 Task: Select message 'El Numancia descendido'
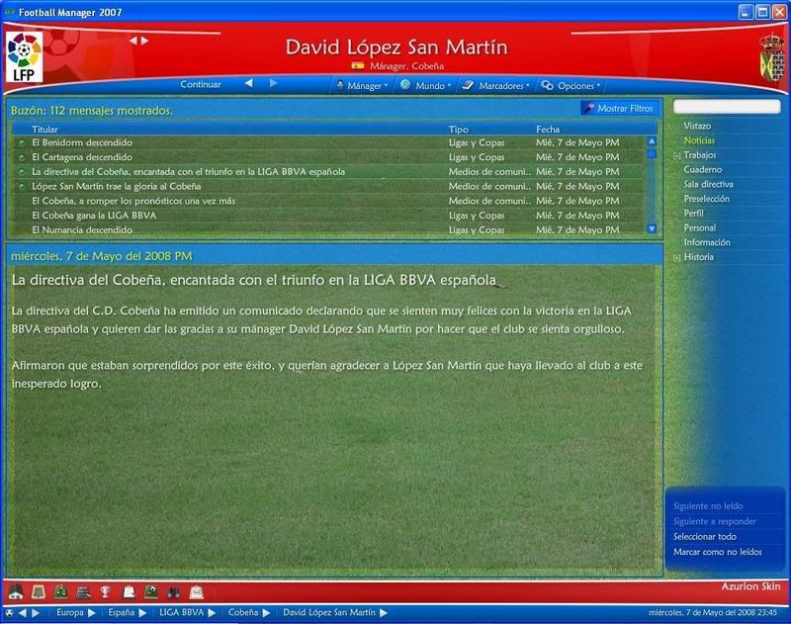329,230
